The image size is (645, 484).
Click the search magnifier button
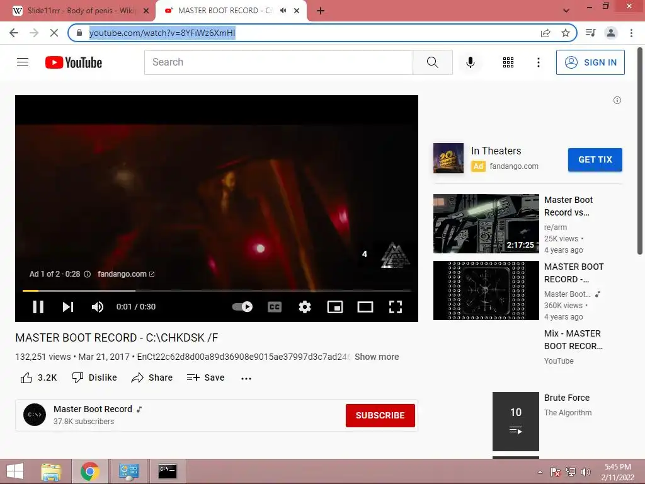(432, 62)
